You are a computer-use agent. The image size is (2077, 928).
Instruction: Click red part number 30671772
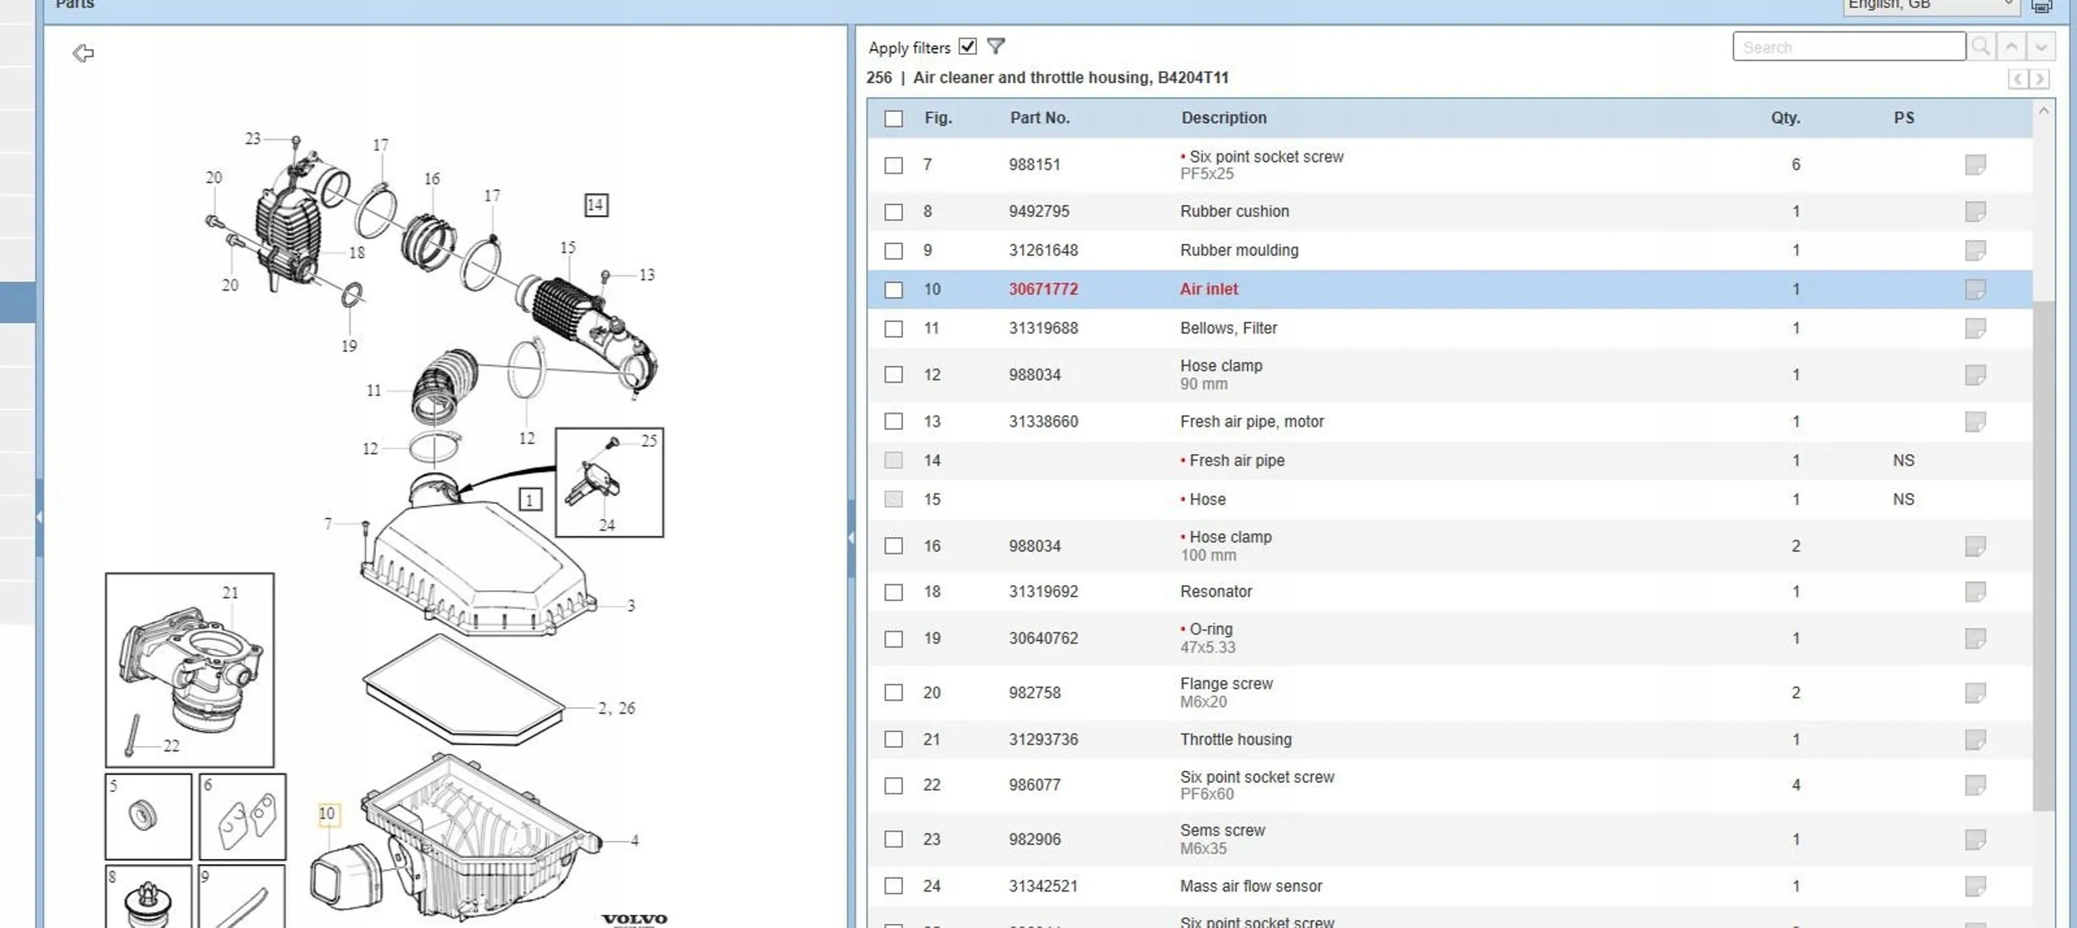(x=1043, y=290)
